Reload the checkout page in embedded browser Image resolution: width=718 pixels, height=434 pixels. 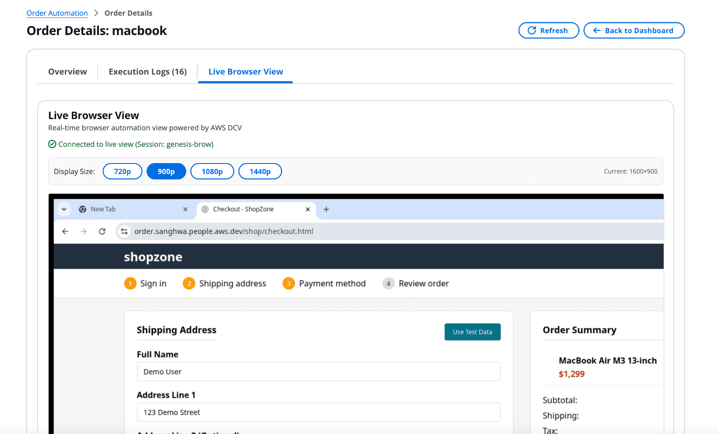(102, 231)
